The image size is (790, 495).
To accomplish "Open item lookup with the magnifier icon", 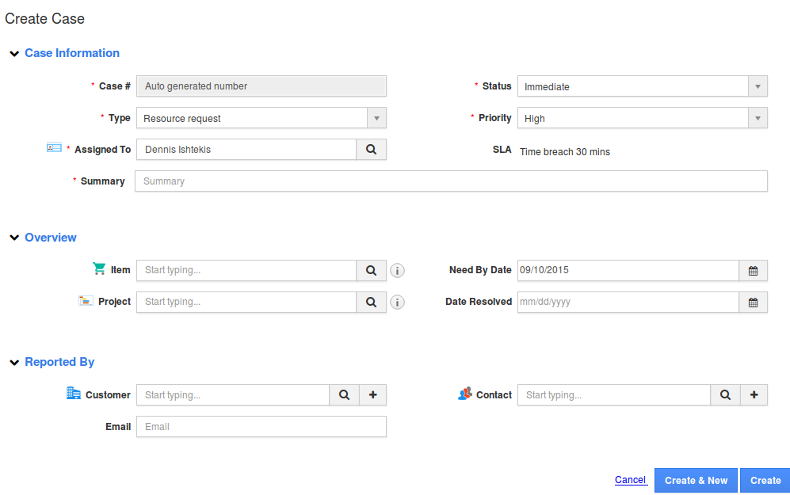I will pyautogui.click(x=371, y=271).
